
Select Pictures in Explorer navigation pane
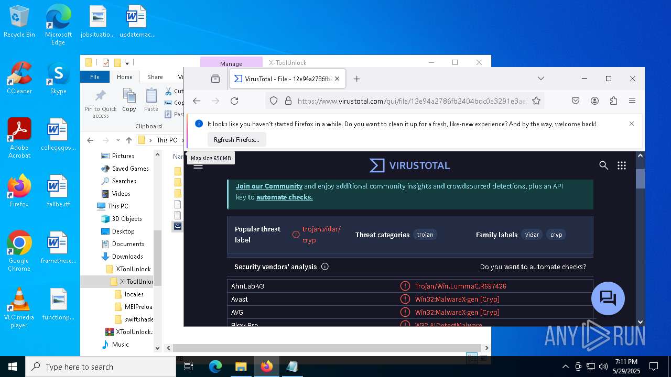(x=123, y=156)
